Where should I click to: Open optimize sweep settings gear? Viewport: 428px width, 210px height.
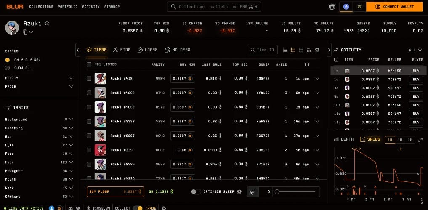[x=239, y=192]
